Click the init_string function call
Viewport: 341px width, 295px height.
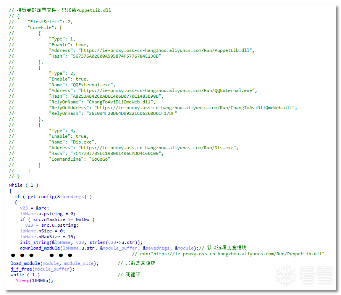(81, 242)
